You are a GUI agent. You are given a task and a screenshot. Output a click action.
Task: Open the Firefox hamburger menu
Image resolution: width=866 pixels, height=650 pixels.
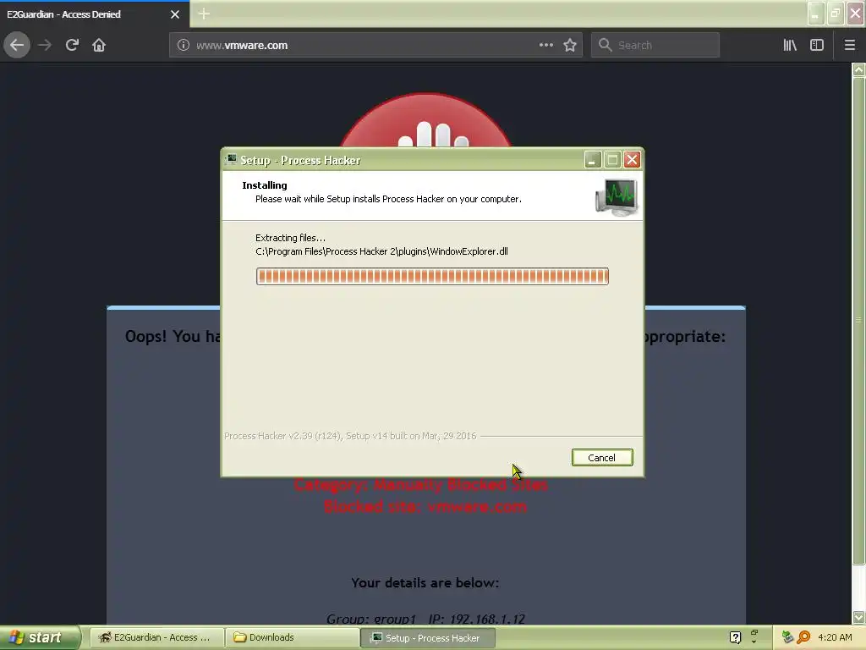pos(849,45)
